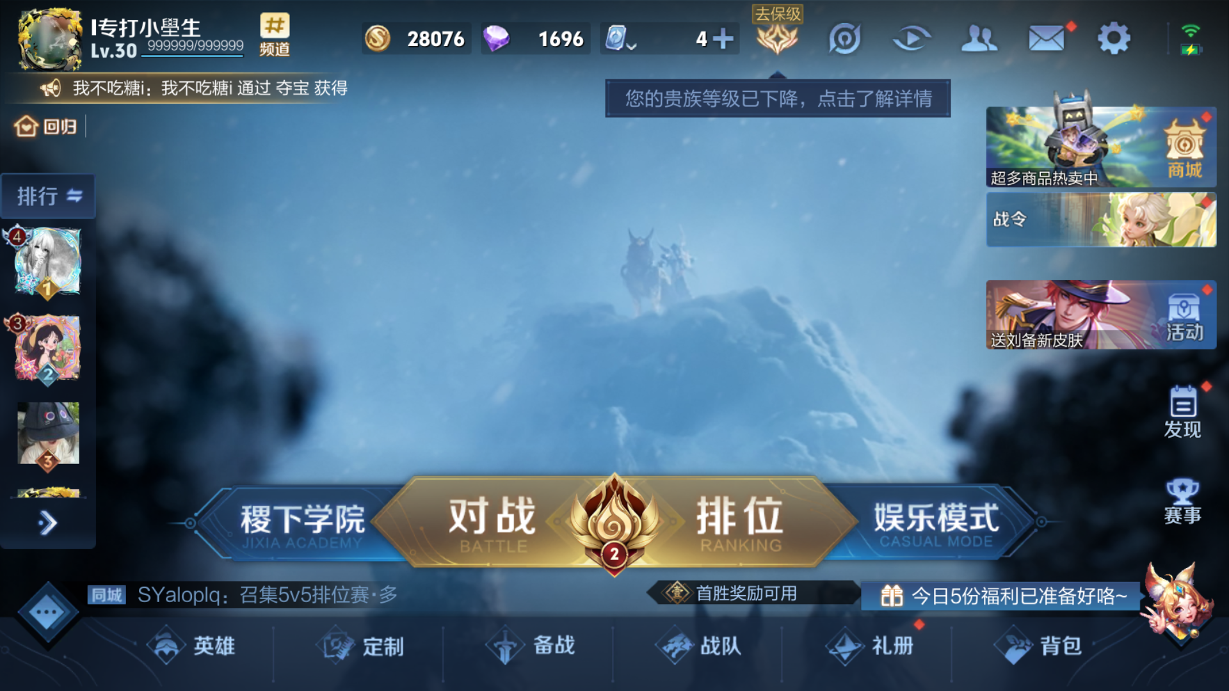Toggle the 排行 ranking list switch
The image size is (1229, 691).
[49, 196]
